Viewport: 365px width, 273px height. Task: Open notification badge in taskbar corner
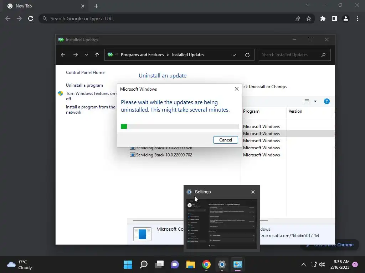click(355, 264)
